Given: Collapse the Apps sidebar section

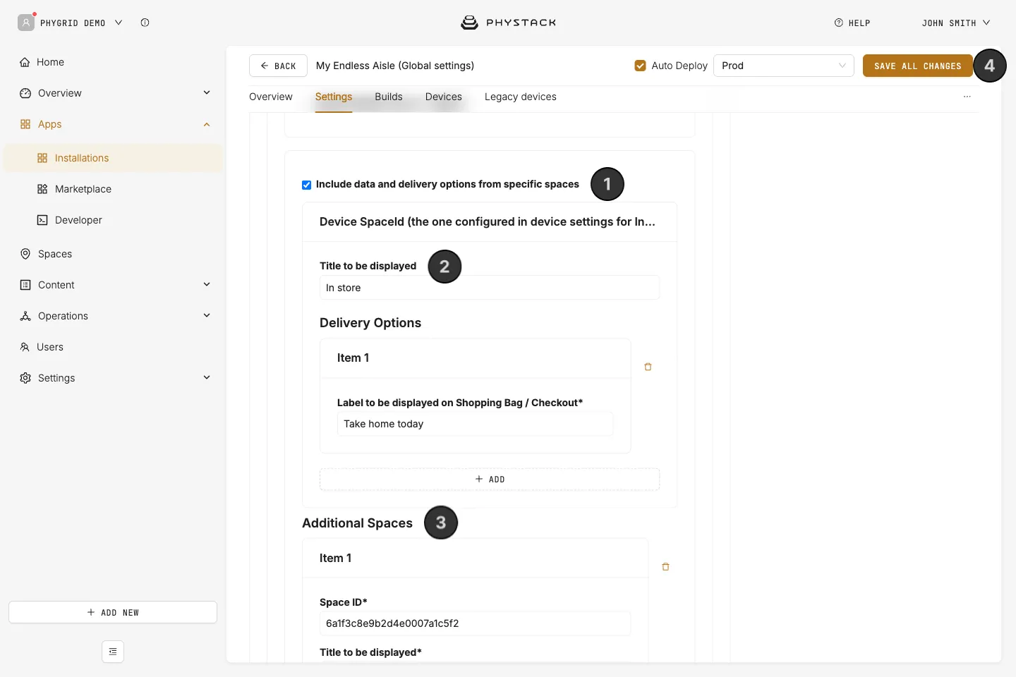Looking at the screenshot, I should coord(207,124).
